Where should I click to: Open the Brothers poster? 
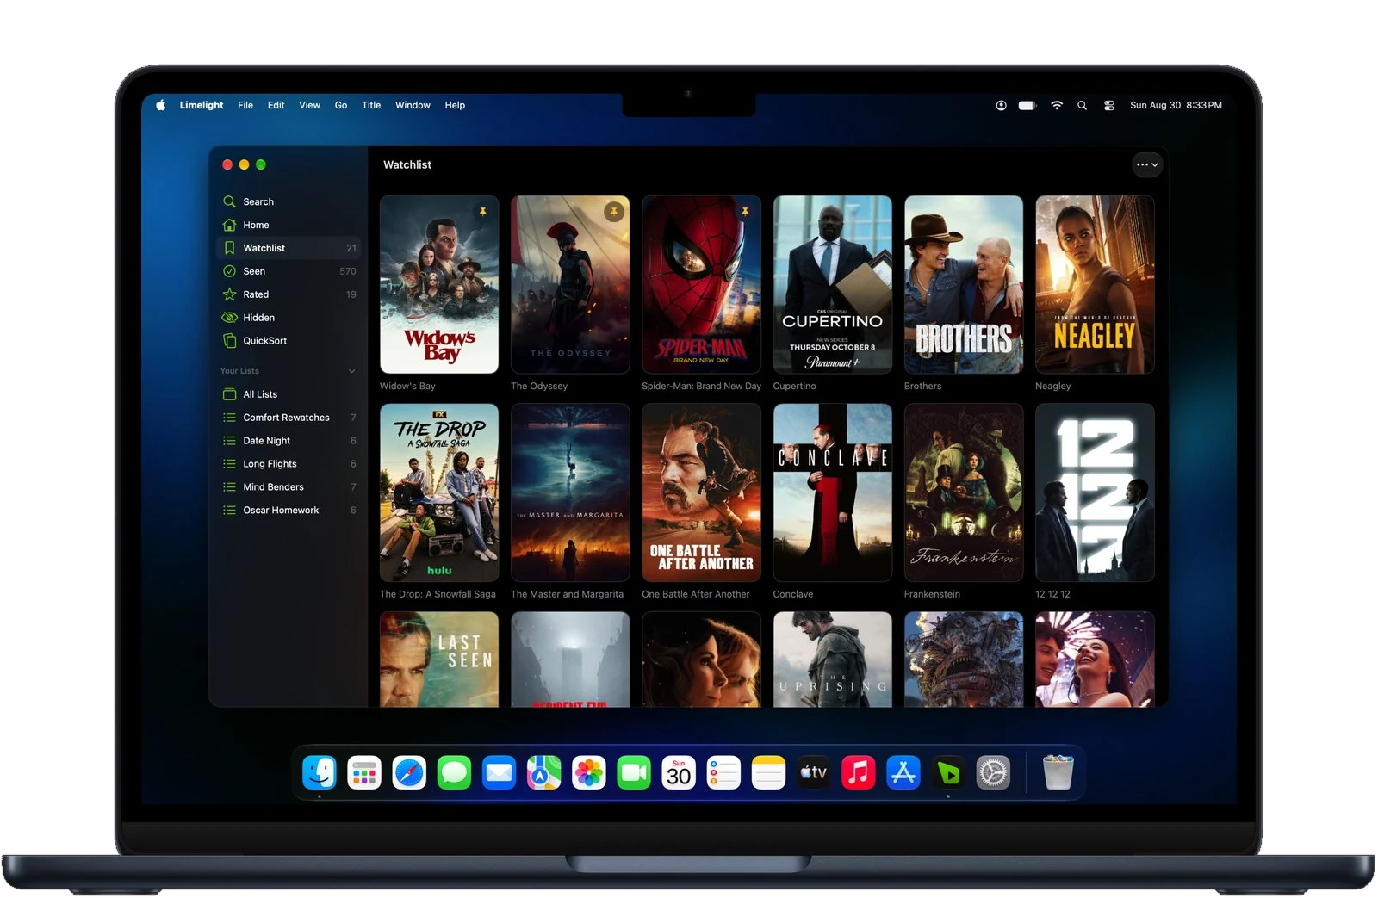(x=964, y=284)
